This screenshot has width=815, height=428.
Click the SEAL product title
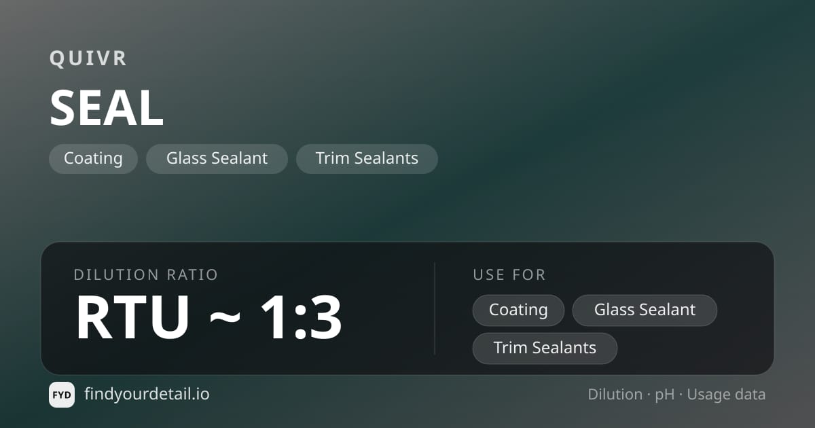pyautogui.click(x=107, y=108)
